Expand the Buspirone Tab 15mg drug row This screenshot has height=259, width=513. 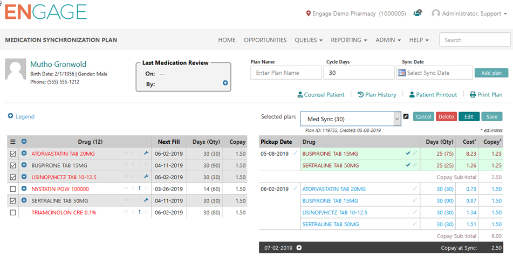point(24,166)
